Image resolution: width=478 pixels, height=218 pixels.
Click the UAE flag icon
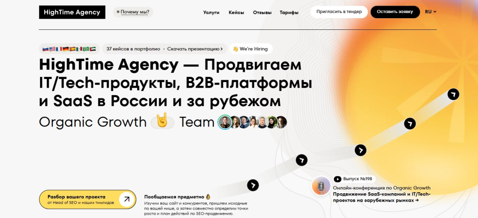pos(93,49)
